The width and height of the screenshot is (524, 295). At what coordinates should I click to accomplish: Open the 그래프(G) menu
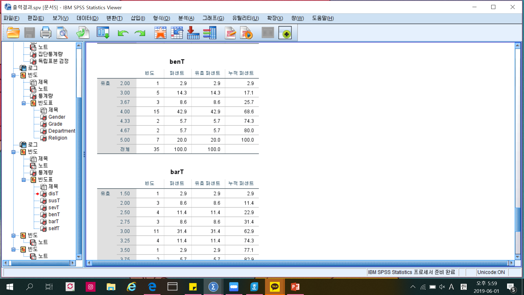click(x=213, y=18)
